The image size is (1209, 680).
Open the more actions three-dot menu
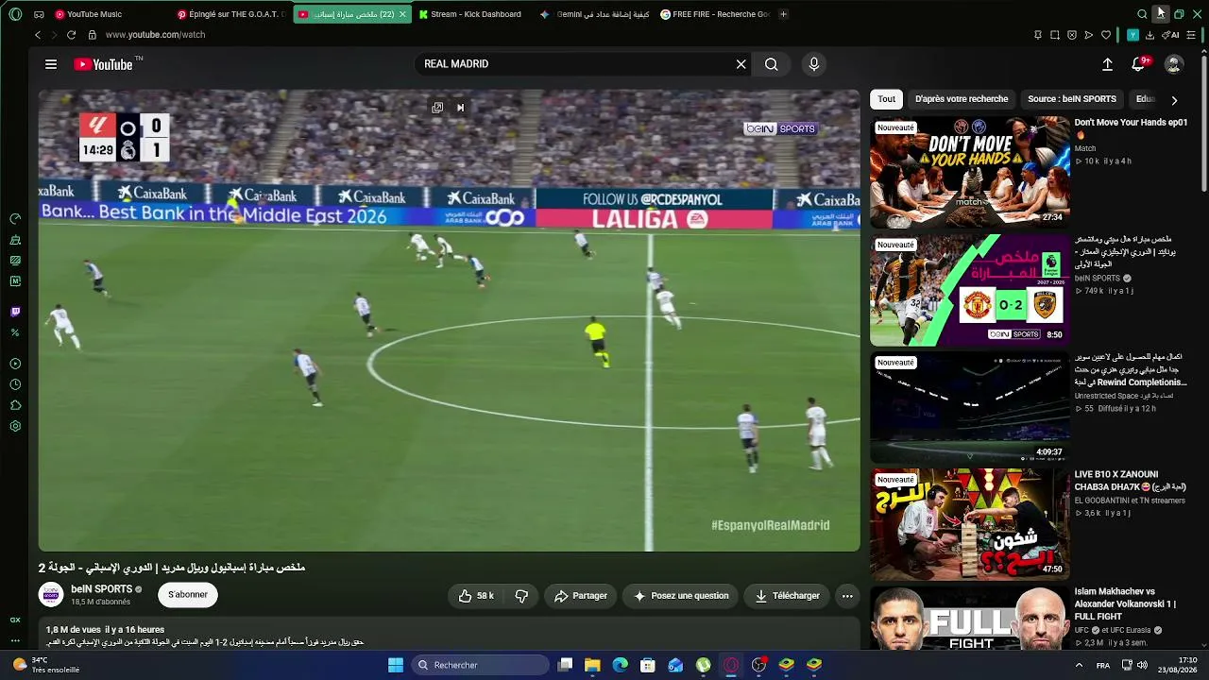coord(847,596)
